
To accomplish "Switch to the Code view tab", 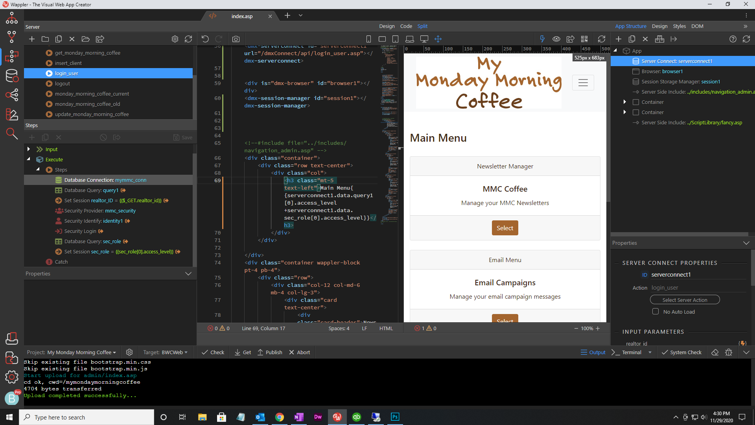I will (x=406, y=26).
